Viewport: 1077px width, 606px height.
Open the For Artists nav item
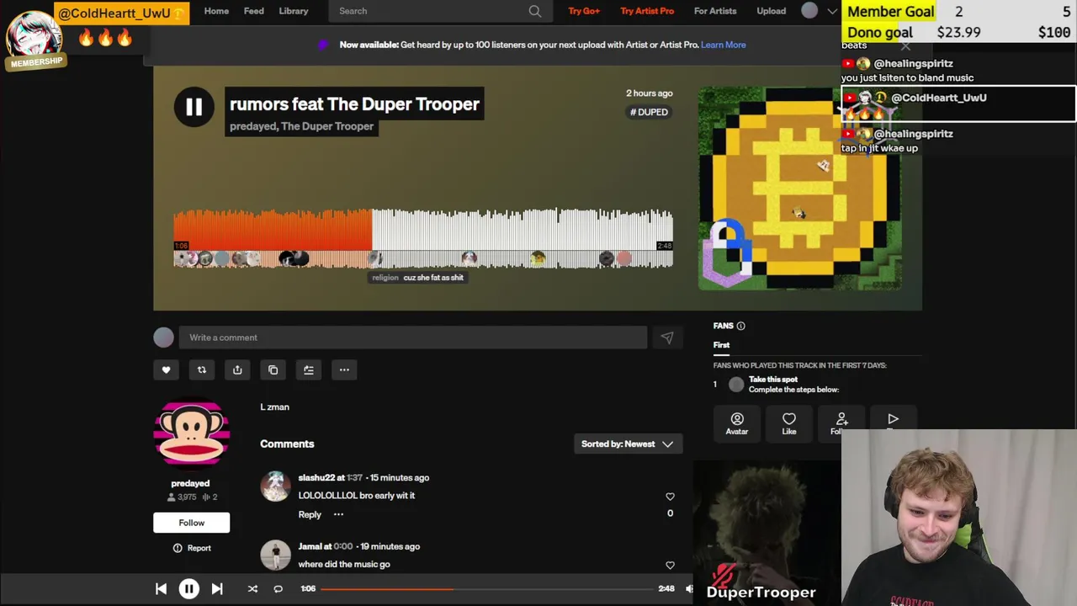(x=715, y=11)
